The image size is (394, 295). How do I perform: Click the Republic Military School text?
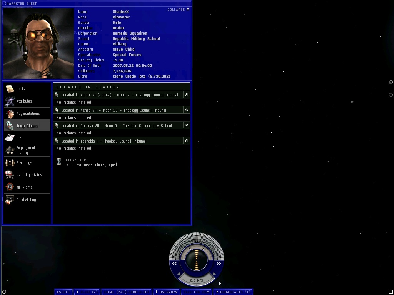(136, 39)
